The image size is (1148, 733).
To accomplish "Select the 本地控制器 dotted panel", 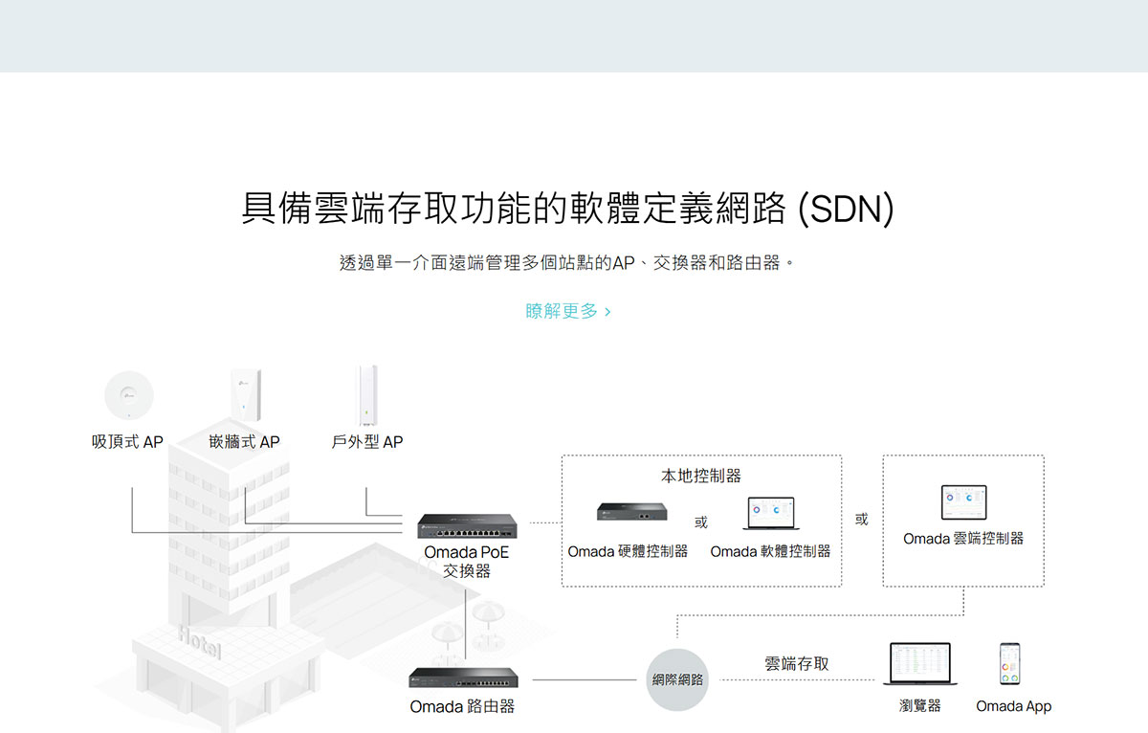I will pos(700,520).
